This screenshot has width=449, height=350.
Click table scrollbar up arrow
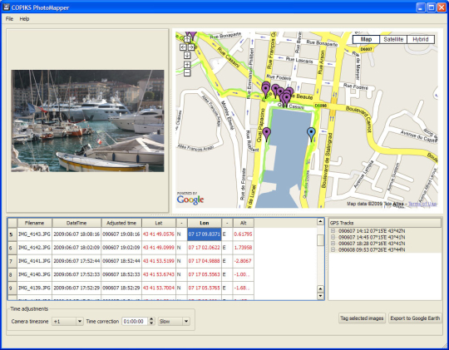pyautogui.click(x=320, y=221)
